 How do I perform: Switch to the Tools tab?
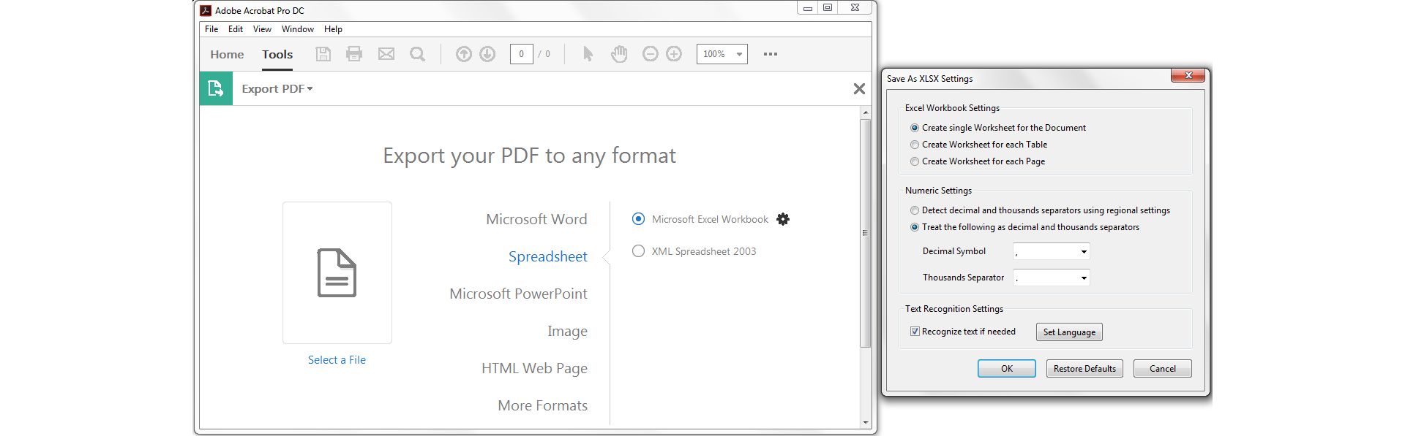tap(277, 54)
